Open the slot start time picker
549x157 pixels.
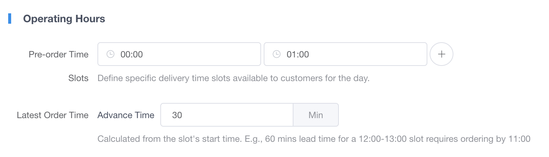point(186,54)
